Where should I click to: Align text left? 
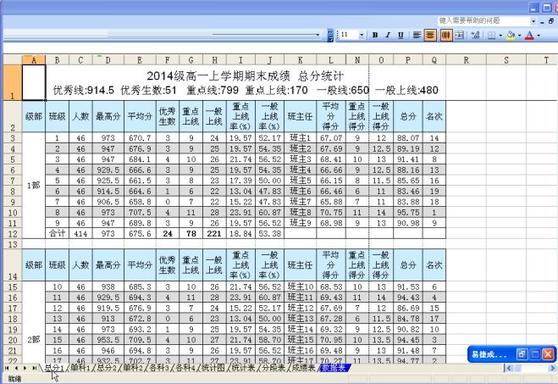click(x=417, y=36)
